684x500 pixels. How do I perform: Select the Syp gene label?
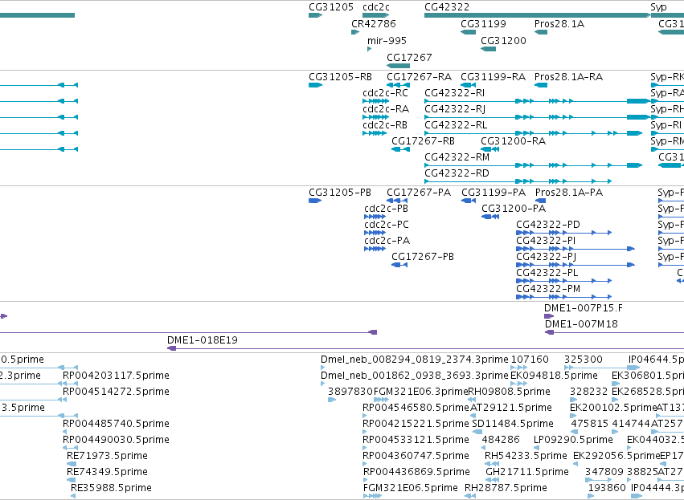(x=658, y=7)
